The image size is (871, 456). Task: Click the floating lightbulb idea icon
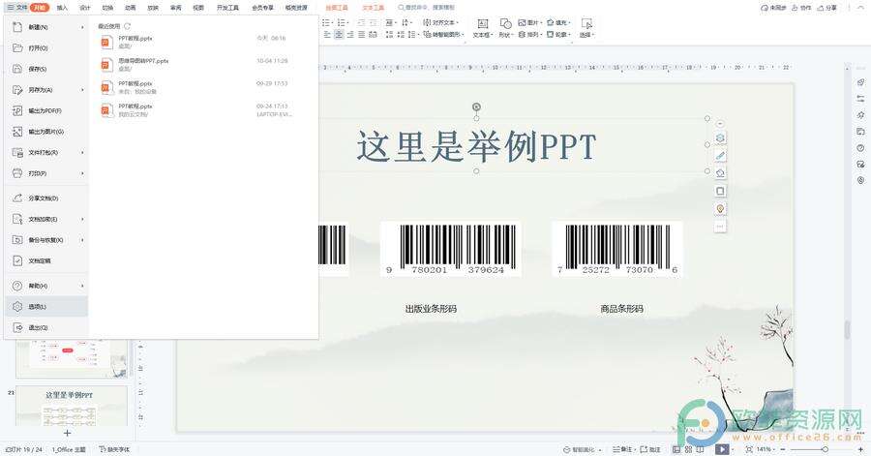[x=720, y=209]
